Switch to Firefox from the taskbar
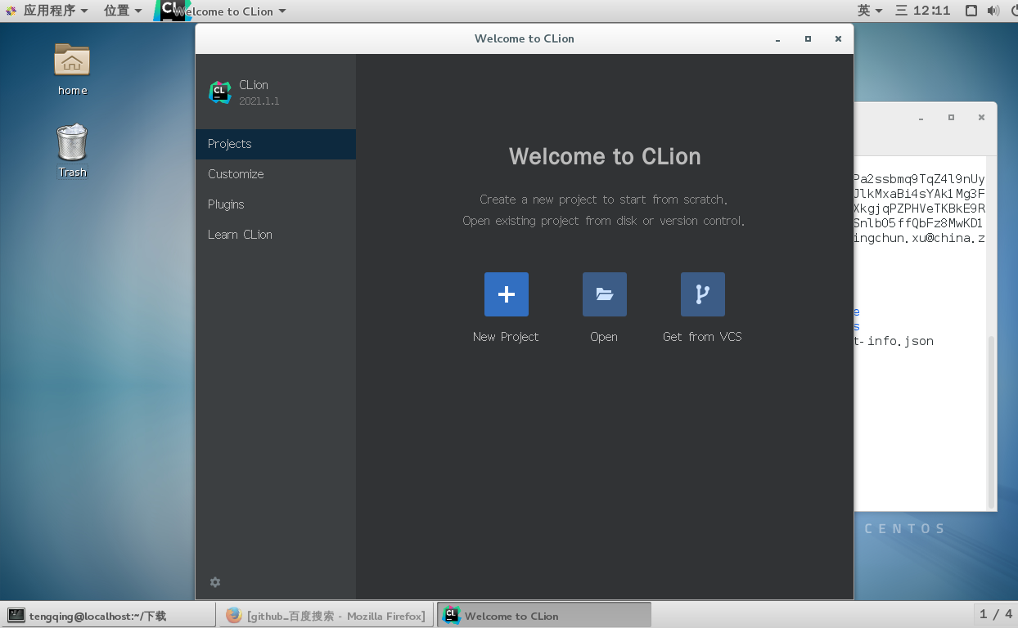Image resolution: width=1018 pixels, height=628 pixels. click(x=326, y=615)
